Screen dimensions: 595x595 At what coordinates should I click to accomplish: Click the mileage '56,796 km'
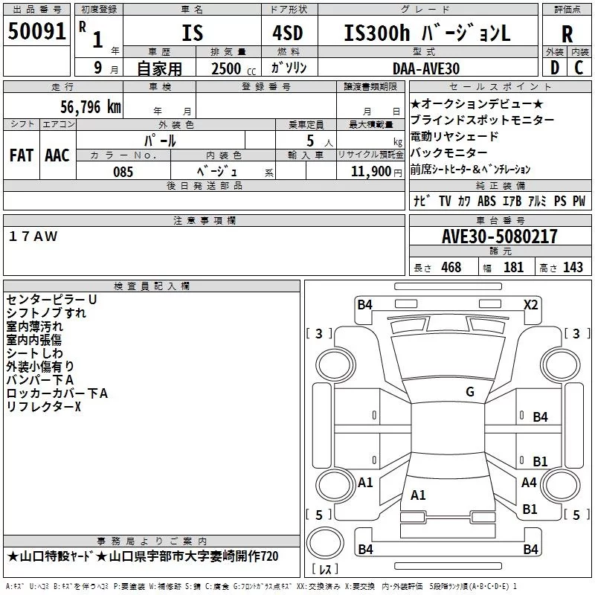(91, 107)
